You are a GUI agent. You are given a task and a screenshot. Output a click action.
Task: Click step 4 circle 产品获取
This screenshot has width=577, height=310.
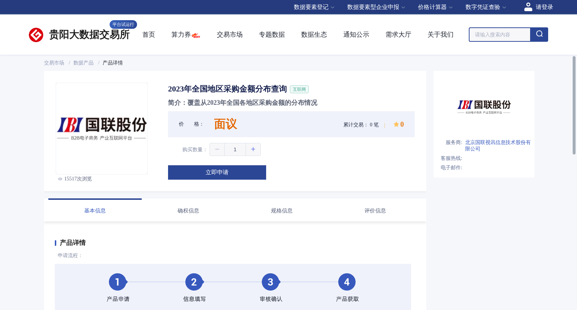347,282
